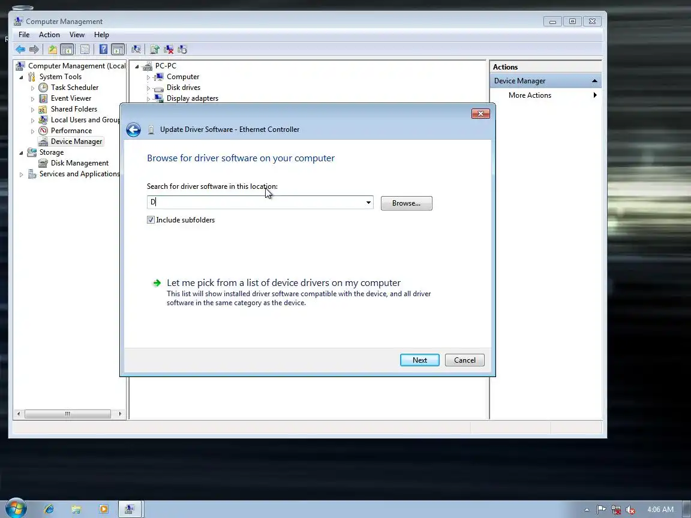
Task: Select Computer Management (Local) root node
Action: pyautogui.click(x=77, y=65)
